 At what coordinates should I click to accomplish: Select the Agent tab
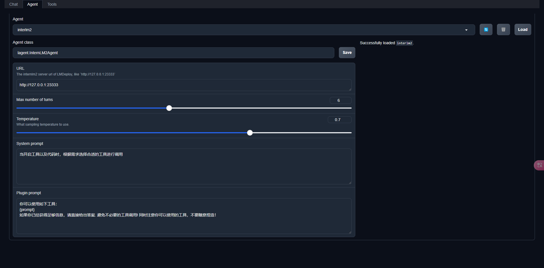(32, 4)
